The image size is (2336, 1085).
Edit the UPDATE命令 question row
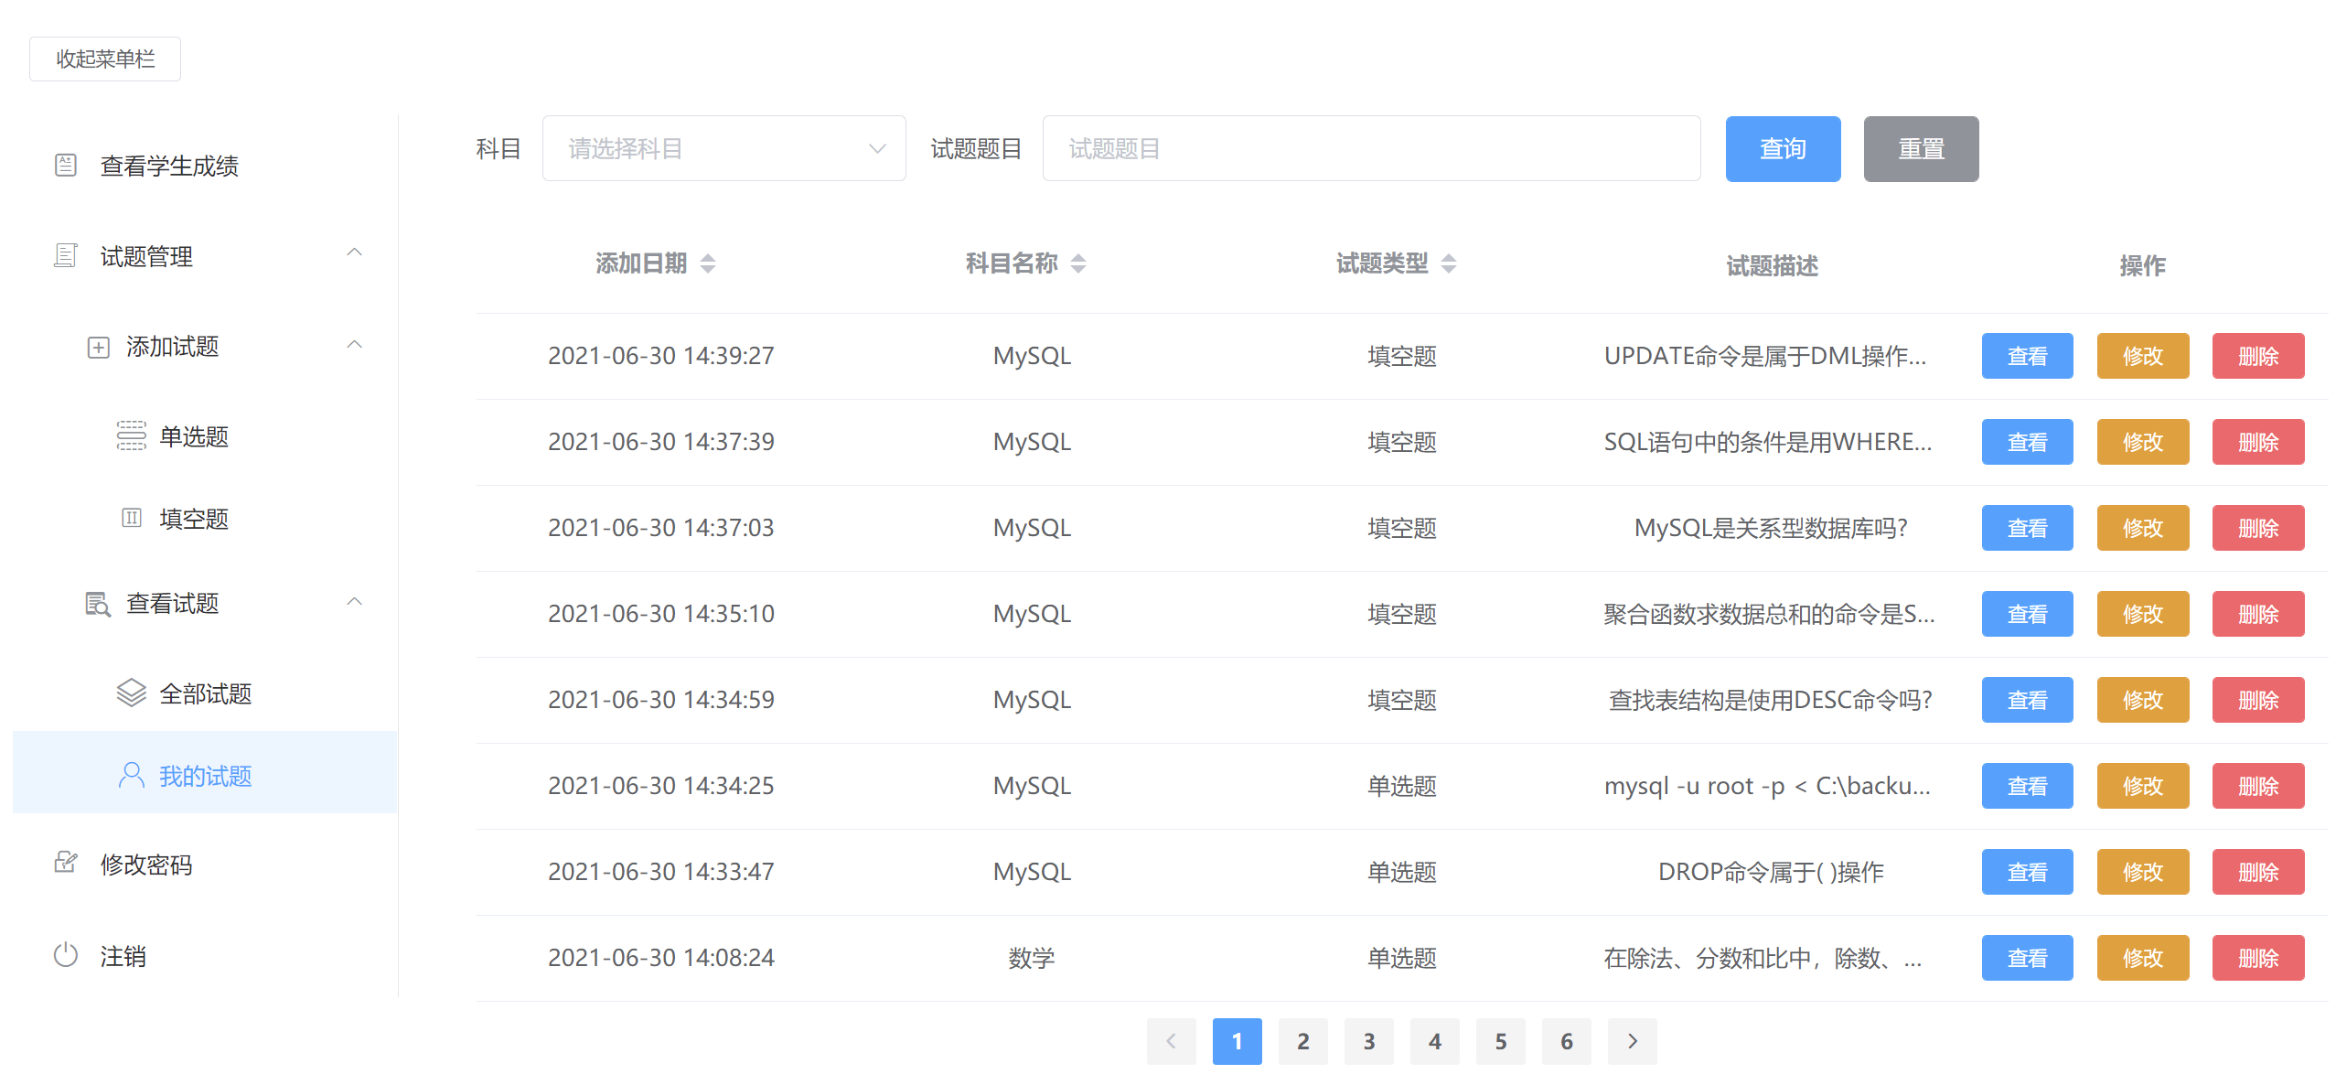(2143, 356)
